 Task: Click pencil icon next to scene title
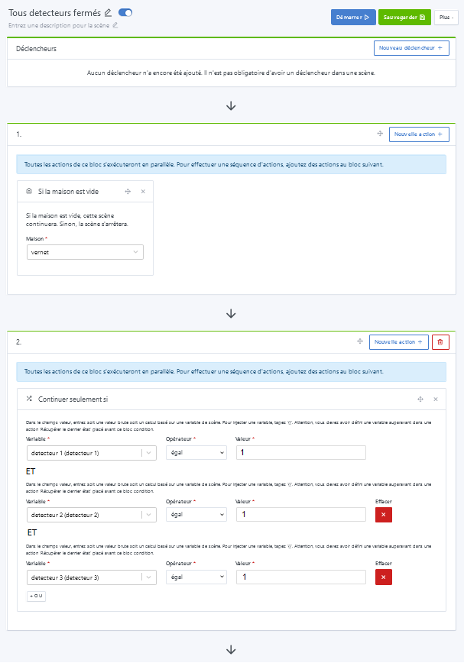pos(108,12)
